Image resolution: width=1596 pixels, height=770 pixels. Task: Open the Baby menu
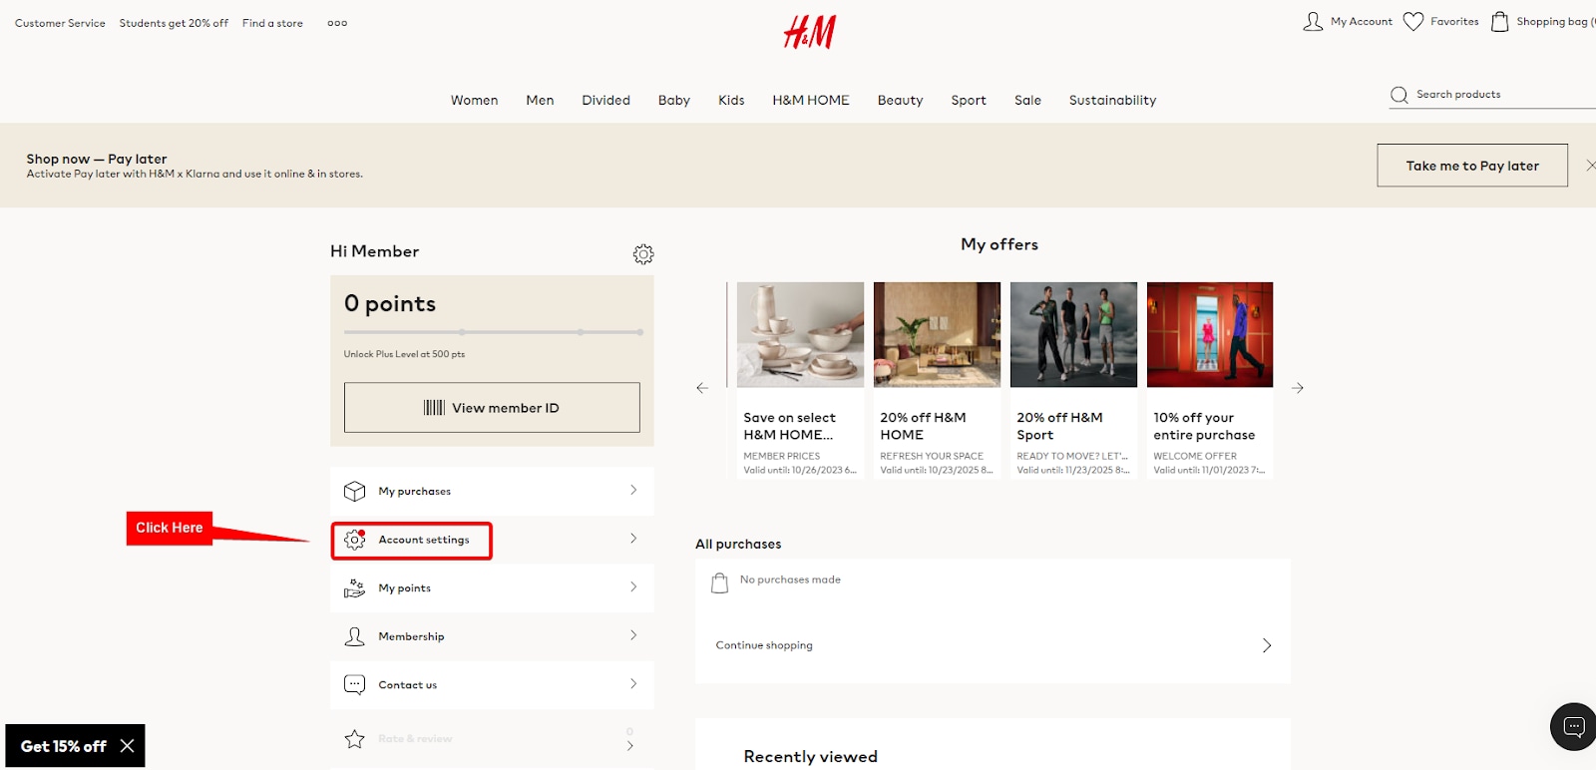point(674,100)
